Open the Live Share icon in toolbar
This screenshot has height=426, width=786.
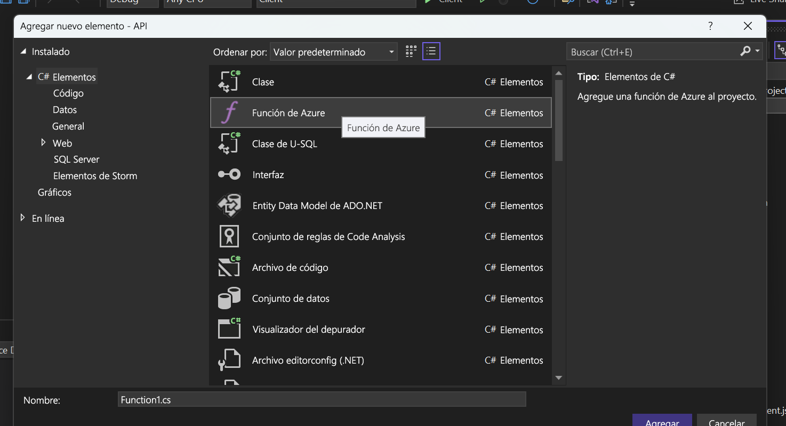(x=740, y=2)
